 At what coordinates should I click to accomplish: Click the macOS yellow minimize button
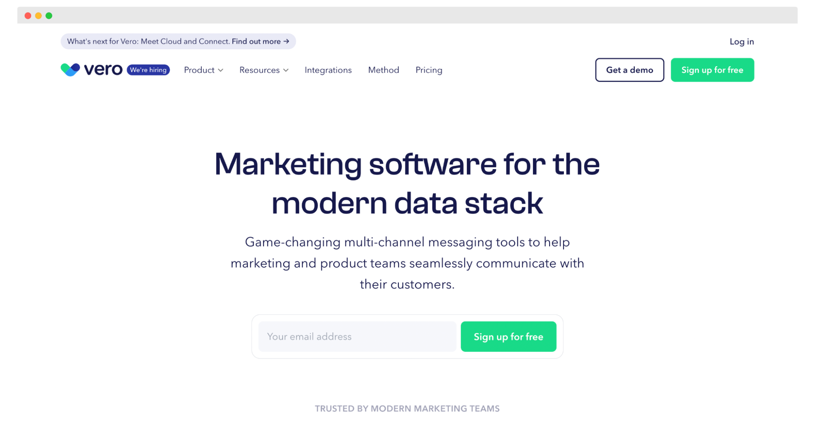[39, 16]
